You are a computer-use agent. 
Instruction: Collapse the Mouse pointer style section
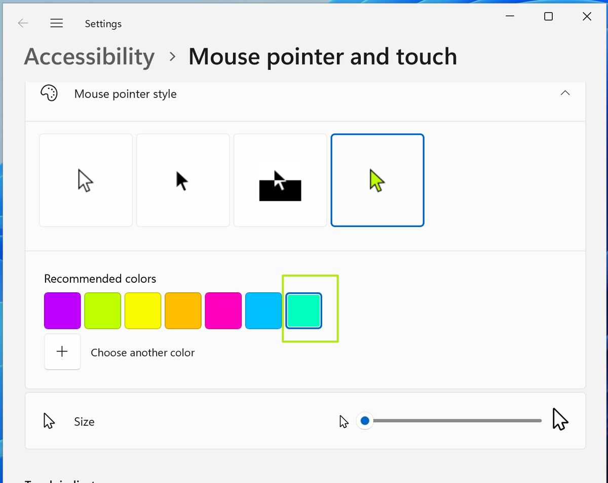565,93
